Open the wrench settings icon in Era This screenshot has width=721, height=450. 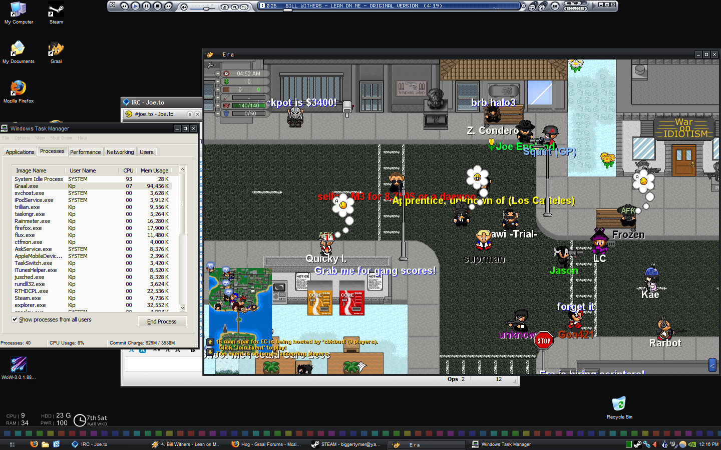click(x=210, y=65)
